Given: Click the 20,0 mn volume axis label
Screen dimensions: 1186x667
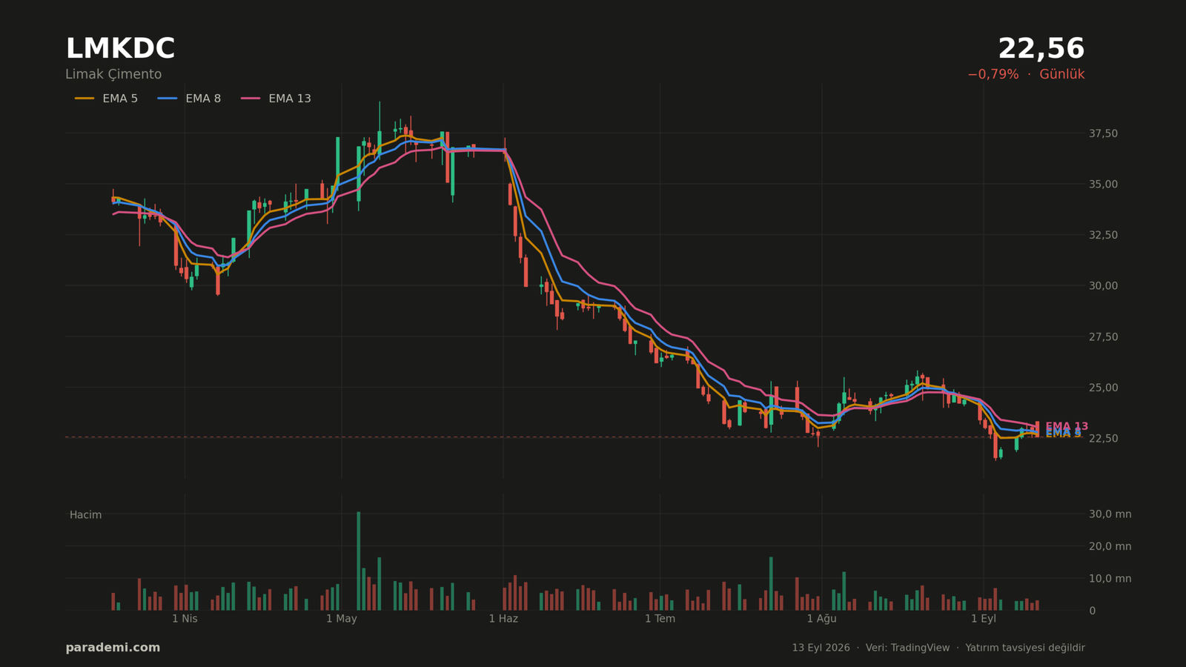Looking at the screenshot, I should pyautogui.click(x=1110, y=547).
